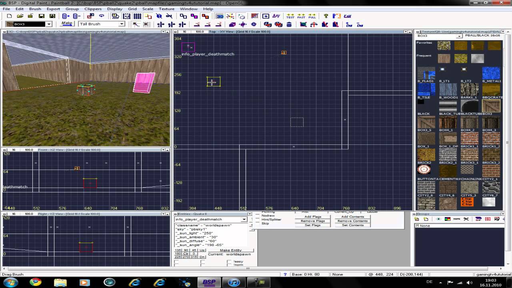
Task: Open the Tall Brush dropdown
Action: 122,24
